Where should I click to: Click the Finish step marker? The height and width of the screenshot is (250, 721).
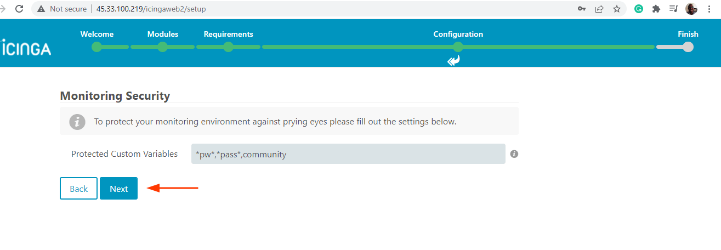click(688, 47)
